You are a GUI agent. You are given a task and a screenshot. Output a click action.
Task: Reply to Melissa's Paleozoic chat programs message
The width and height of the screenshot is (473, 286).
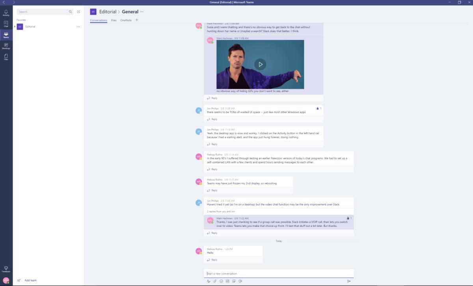[212, 169]
